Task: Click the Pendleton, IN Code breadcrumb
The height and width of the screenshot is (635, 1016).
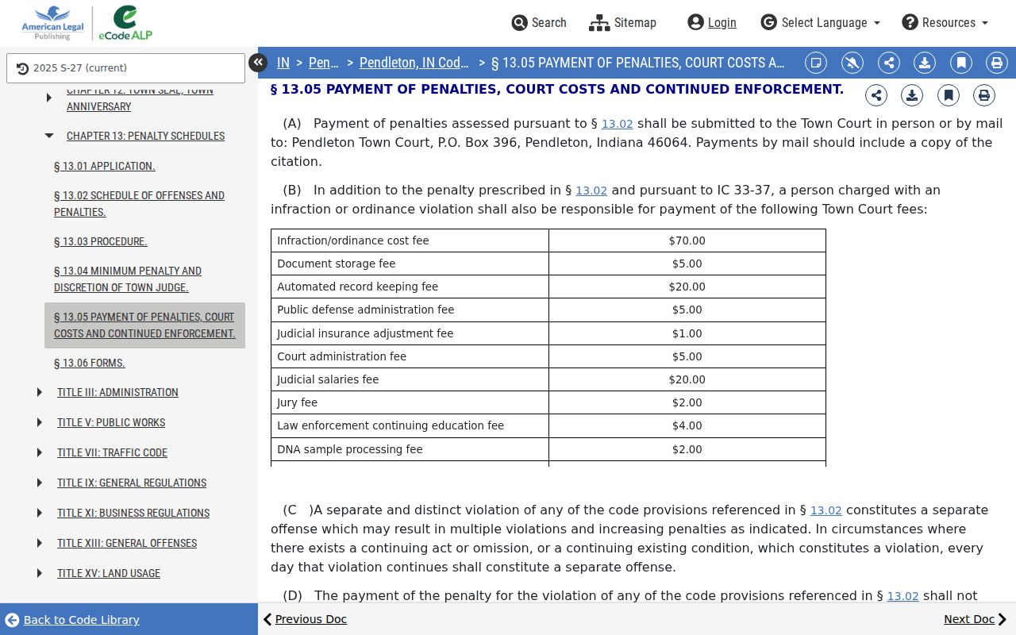Action: tap(414, 63)
